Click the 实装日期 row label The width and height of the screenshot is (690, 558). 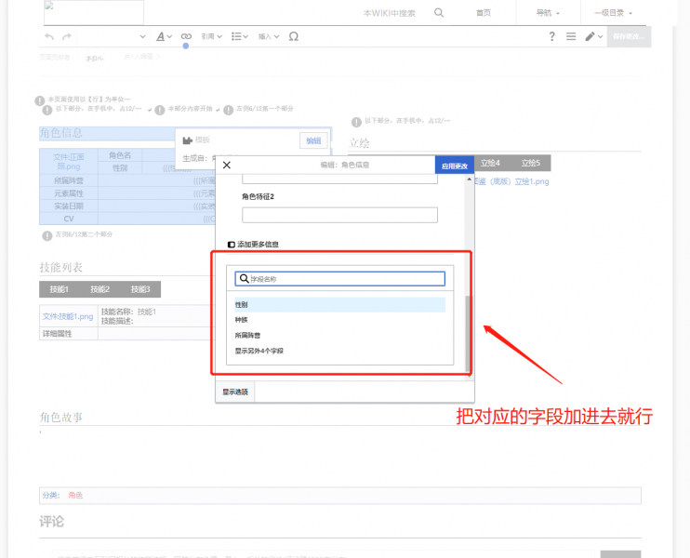coord(69,206)
